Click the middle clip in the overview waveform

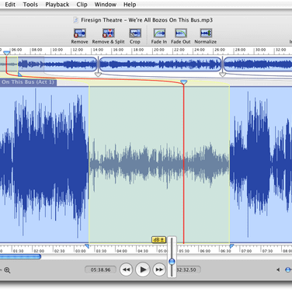160,64
